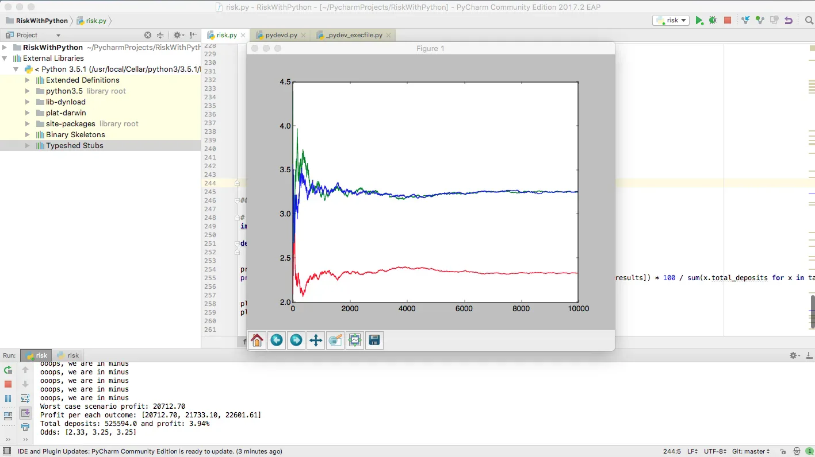Collapse all in Project panel
This screenshot has width=815, height=457.
160,35
